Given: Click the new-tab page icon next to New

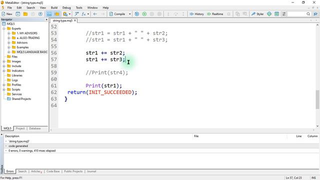Looking at the screenshot, I should pos(18,14).
